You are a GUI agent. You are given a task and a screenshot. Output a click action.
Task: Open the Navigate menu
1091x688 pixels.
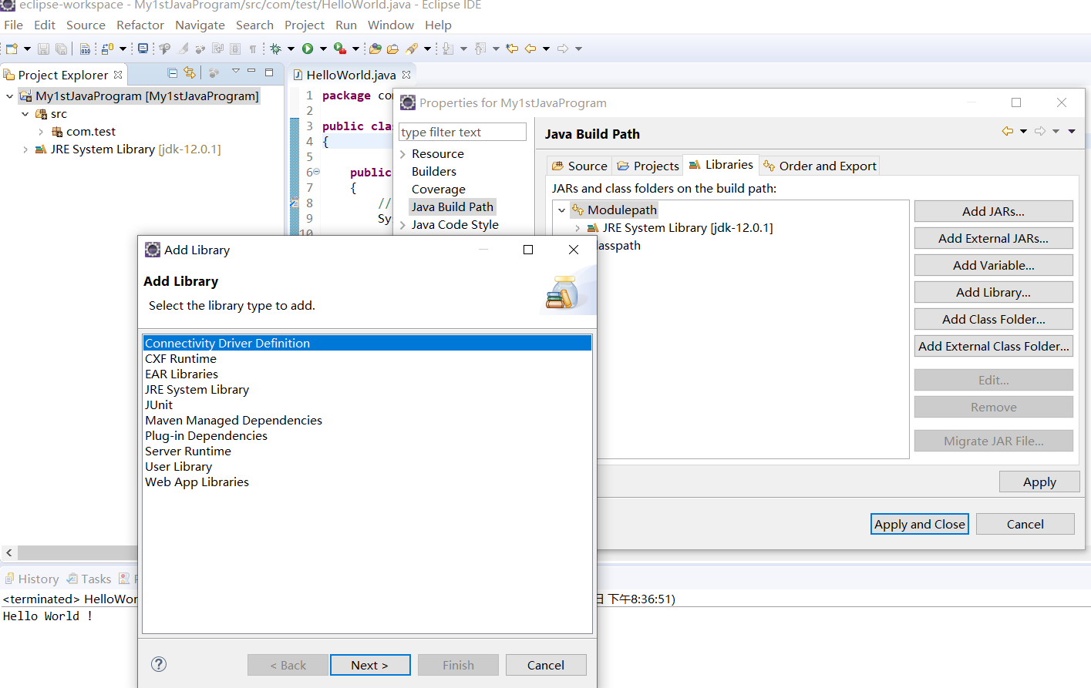coord(200,25)
